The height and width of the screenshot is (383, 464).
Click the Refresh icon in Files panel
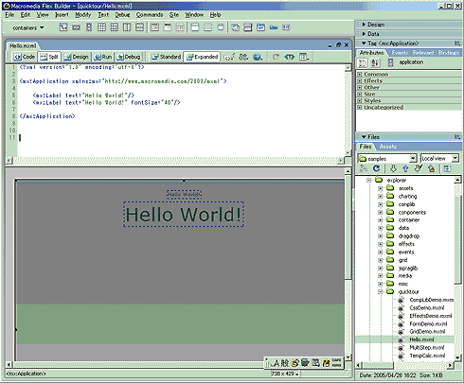pyautogui.click(x=376, y=168)
